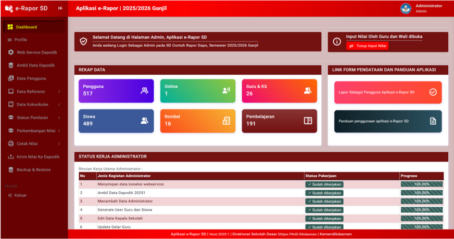Image resolution: width=454 pixels, height=239 pixels.
Task: Click the Pengguna card users icon
Action: (x=144, y=90)
